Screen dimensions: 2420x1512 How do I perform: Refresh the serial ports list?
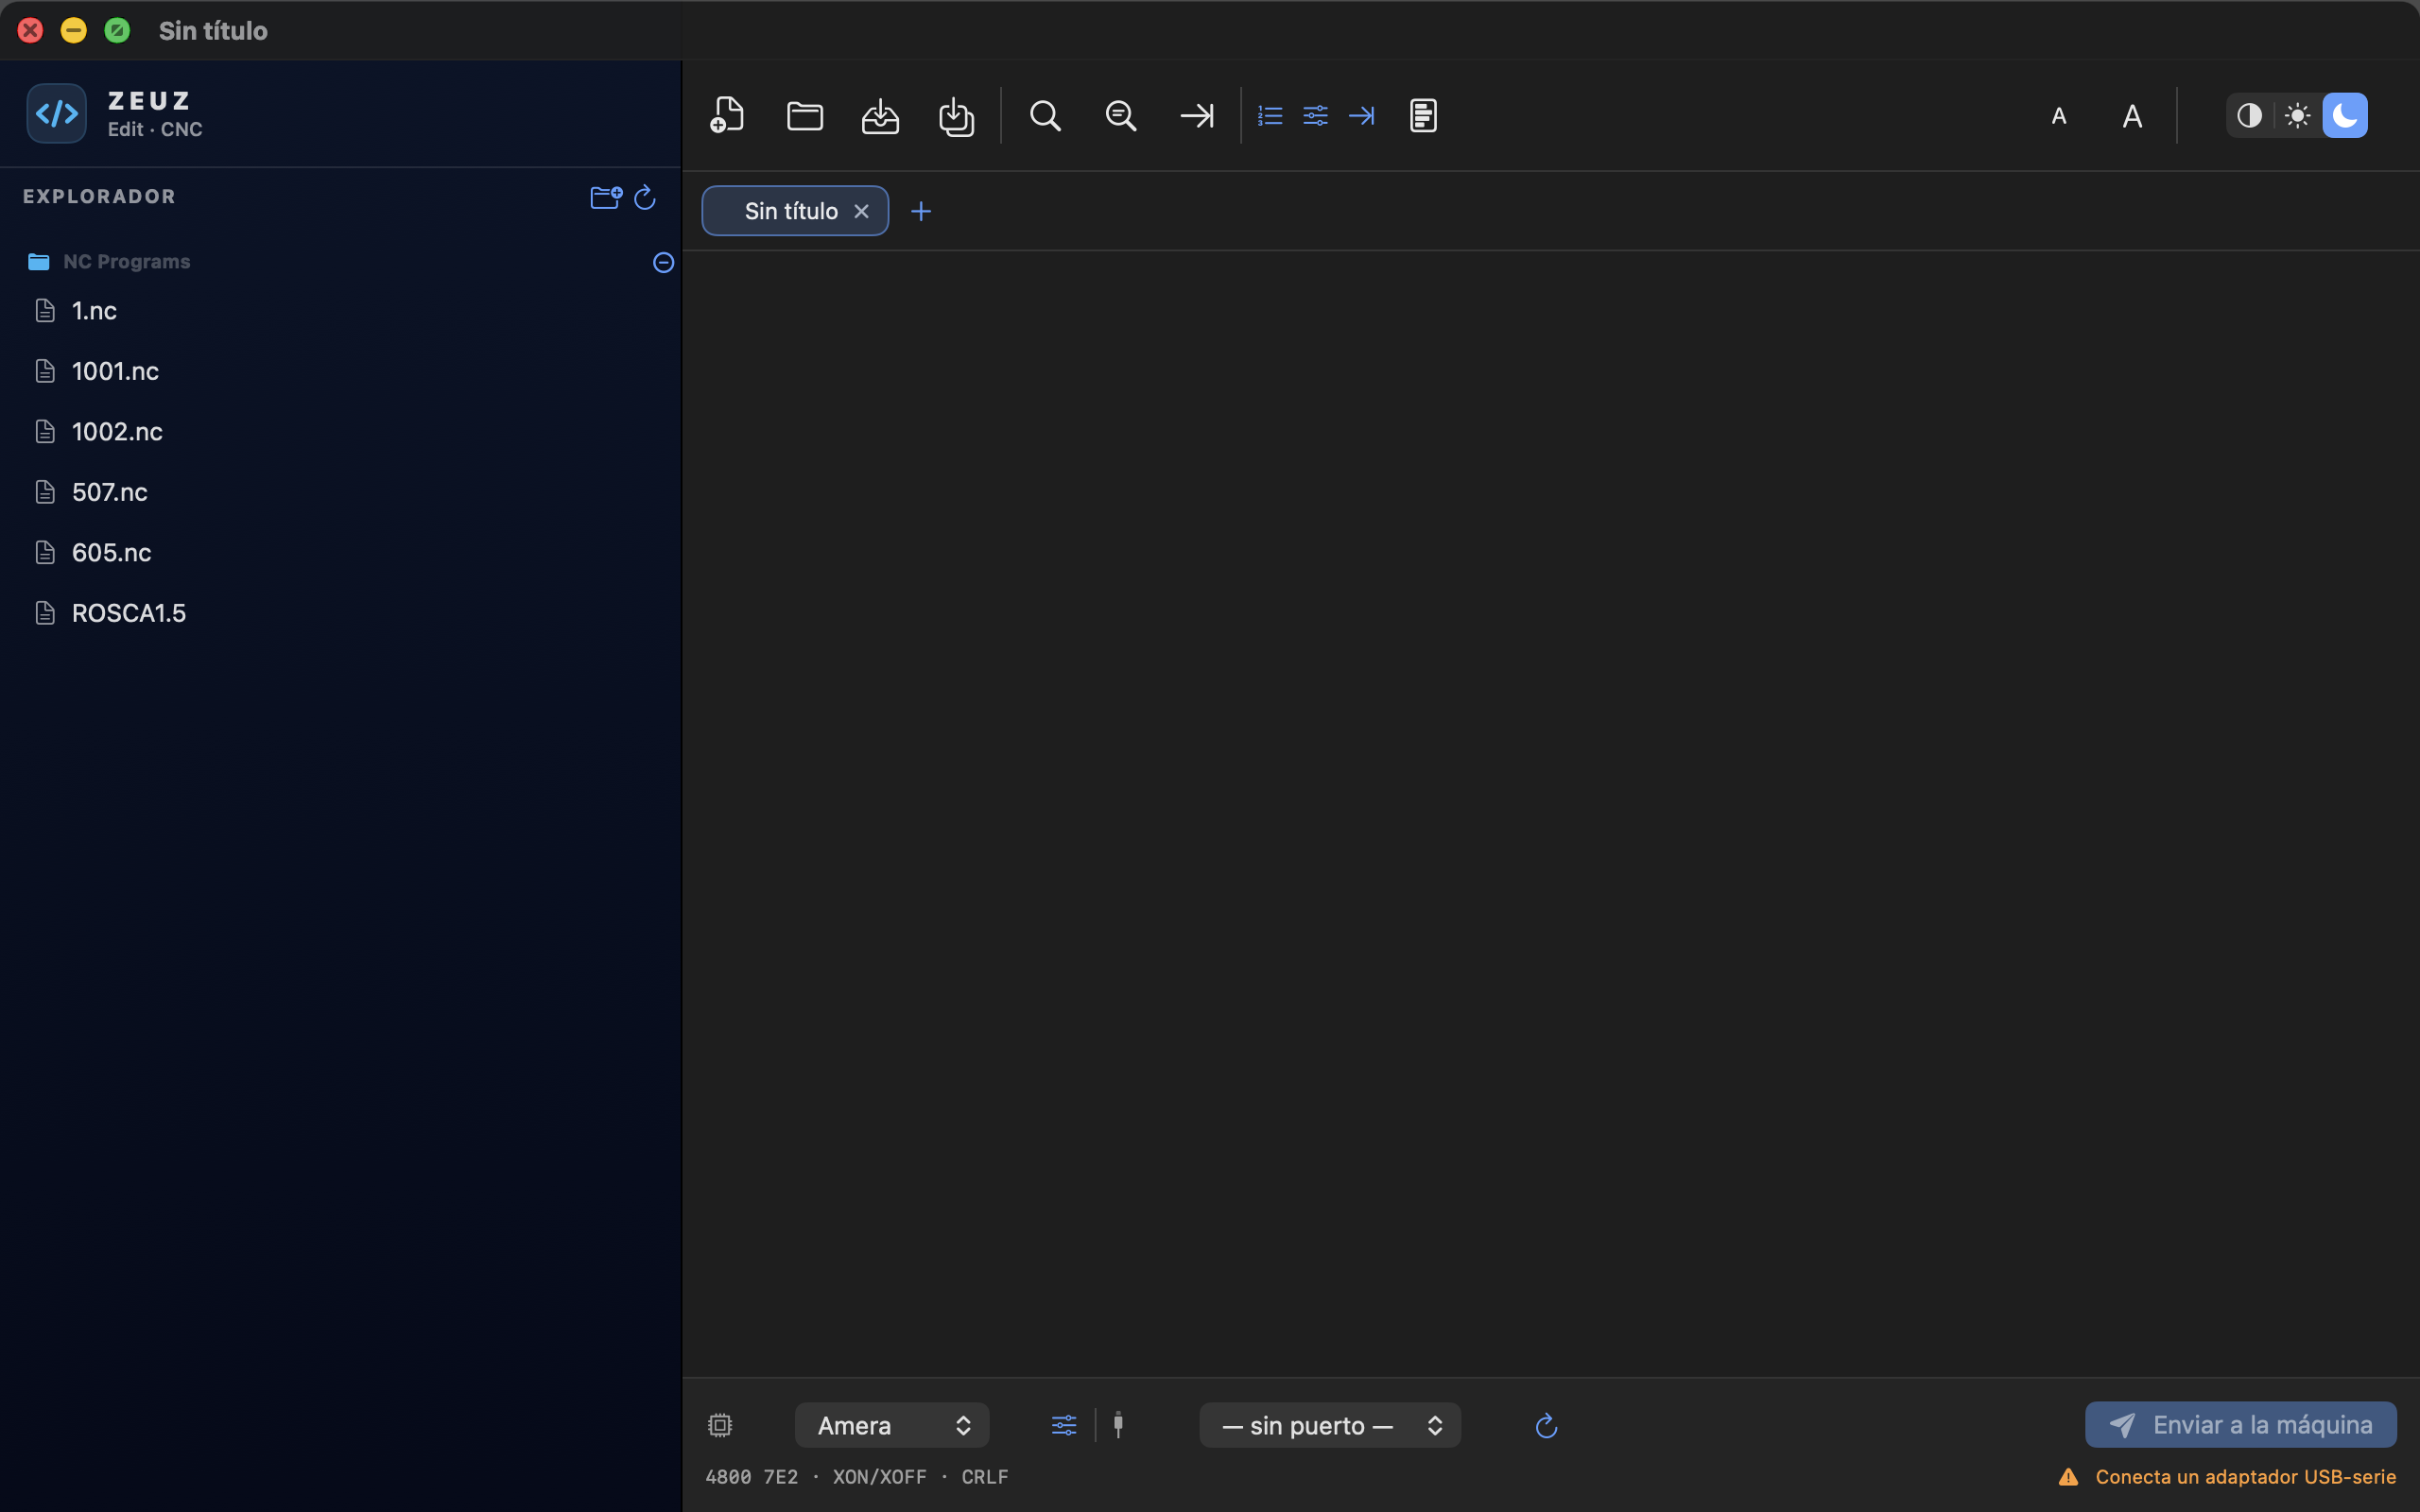[x=1546, y=1425]
